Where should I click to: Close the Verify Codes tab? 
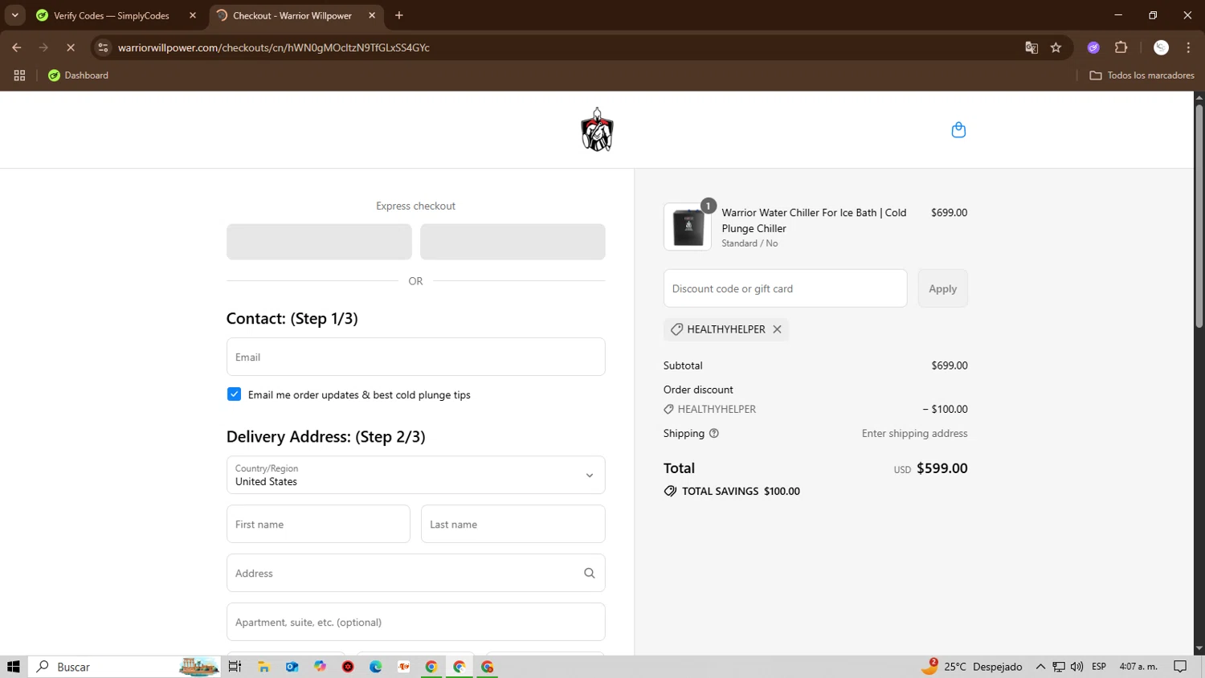pyautogui.click(x=193, y=15)
